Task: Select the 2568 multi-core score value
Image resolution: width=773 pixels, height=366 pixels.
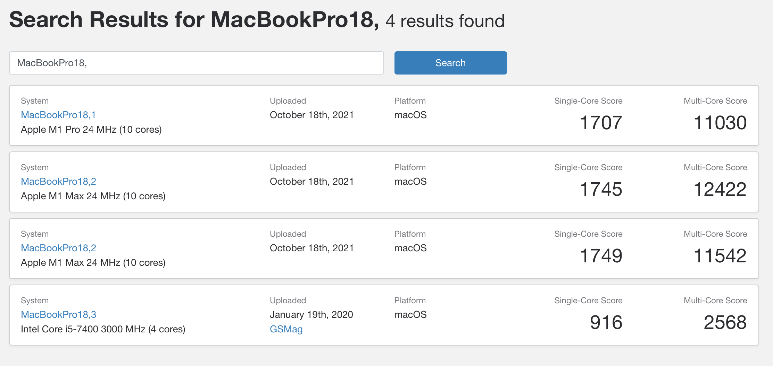Action: (x=725, y=322)
